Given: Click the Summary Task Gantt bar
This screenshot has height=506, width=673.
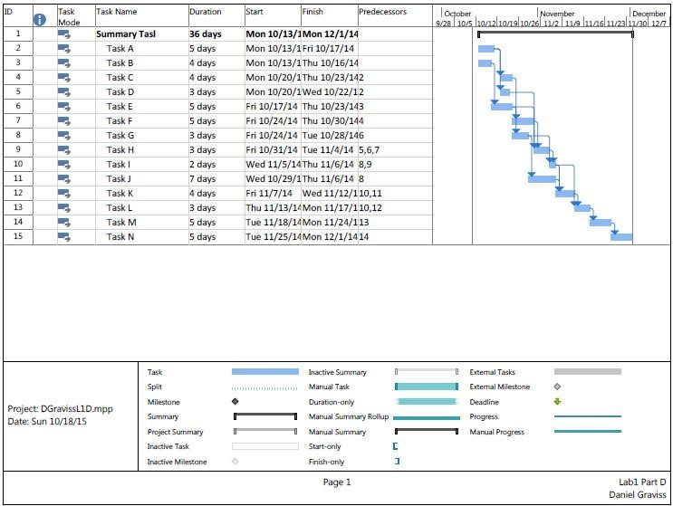Looking at the screenshot, I should [x=555, y=33].
